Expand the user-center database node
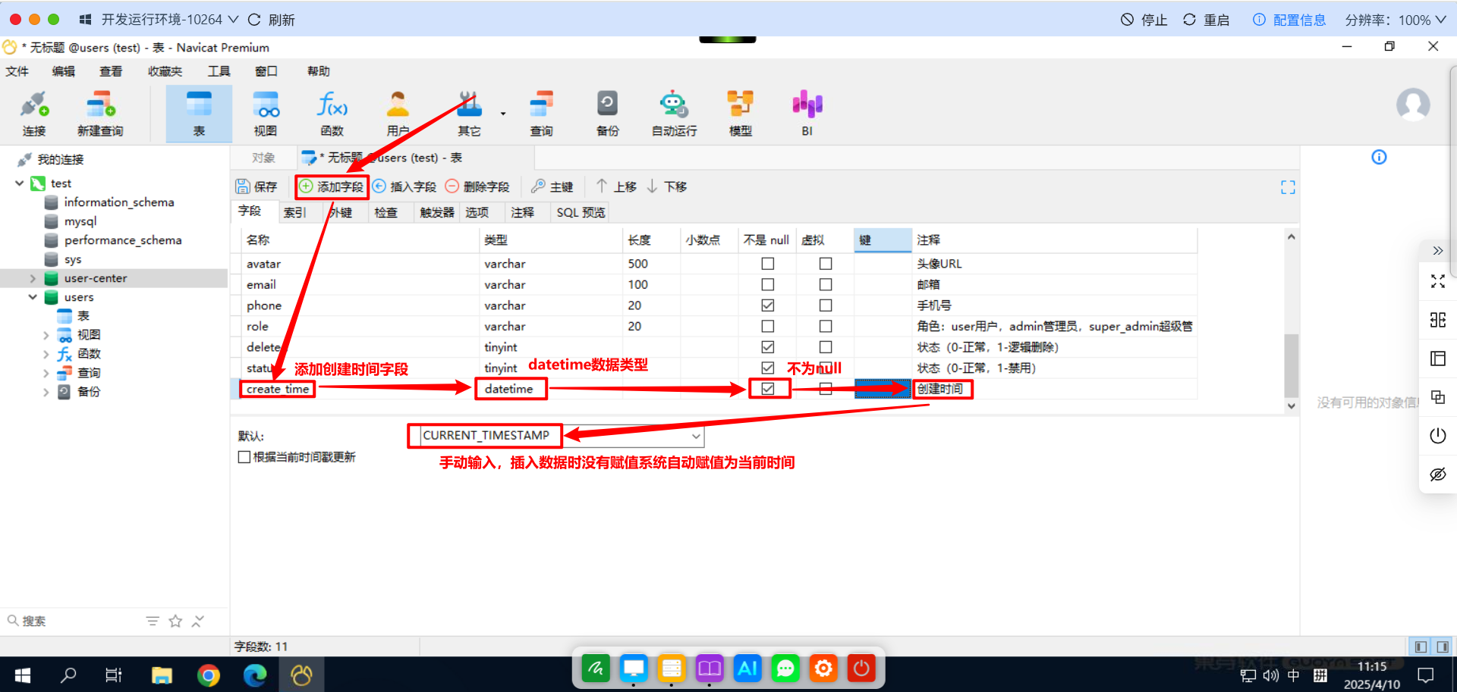This screenshot has width=1457, height=692. 33,278
